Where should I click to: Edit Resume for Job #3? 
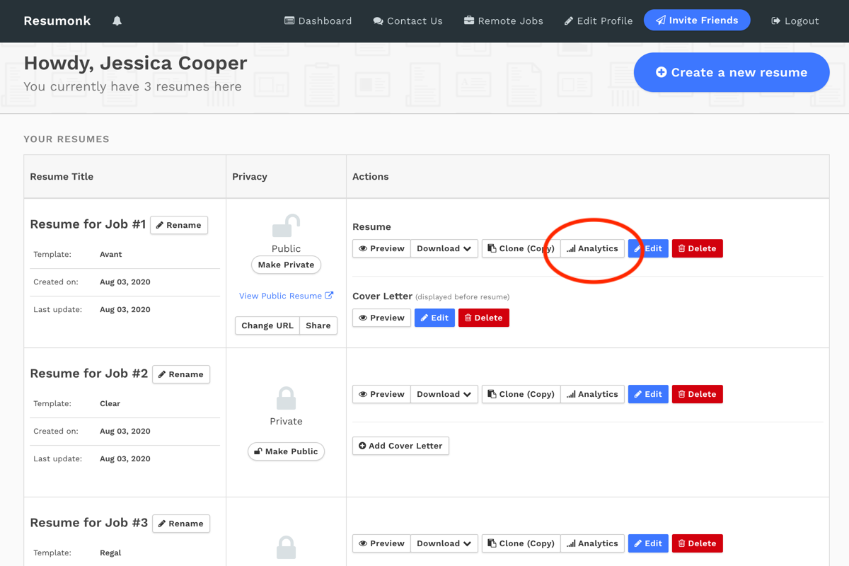(648, 543)
